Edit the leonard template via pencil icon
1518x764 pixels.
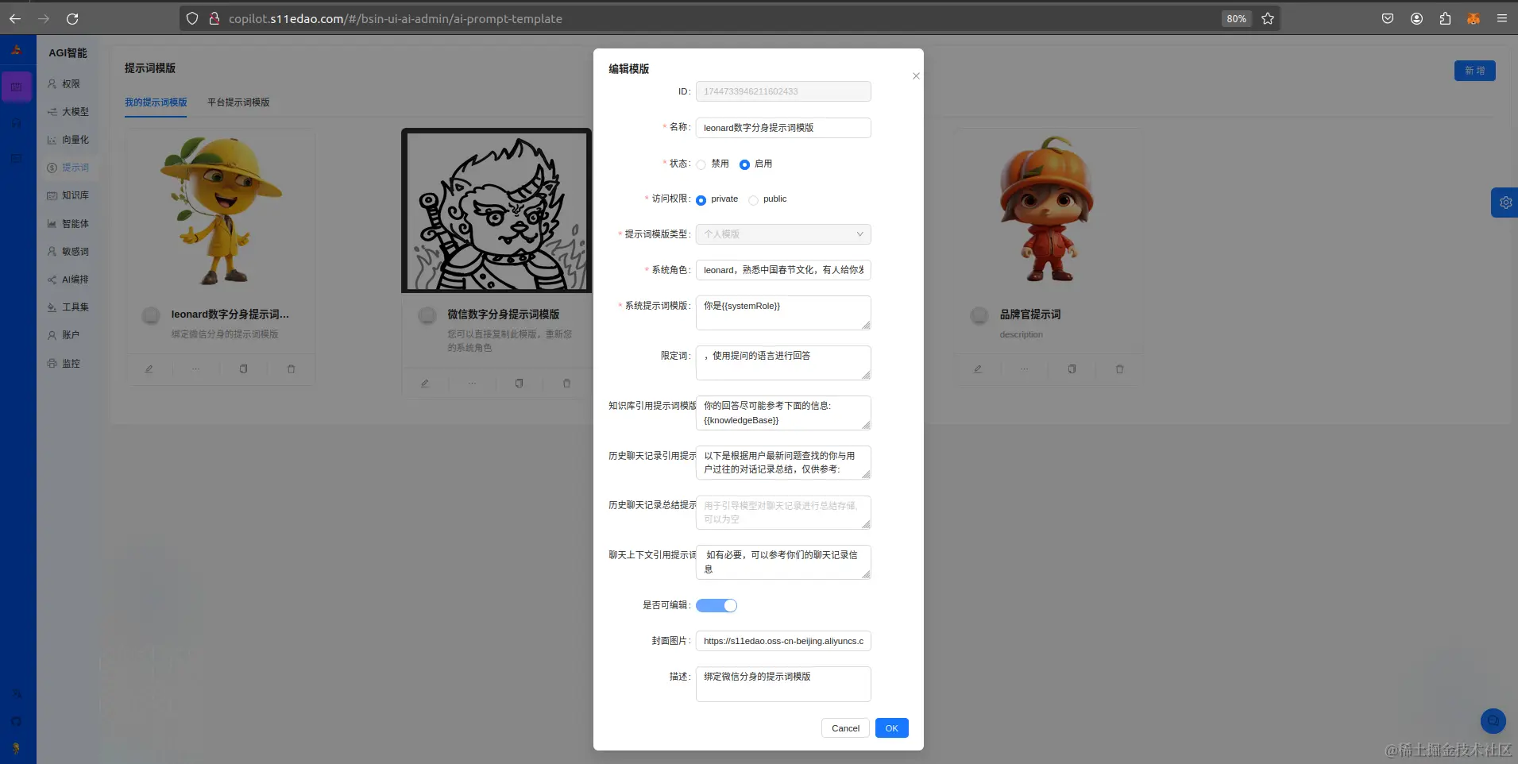[150, 368]
